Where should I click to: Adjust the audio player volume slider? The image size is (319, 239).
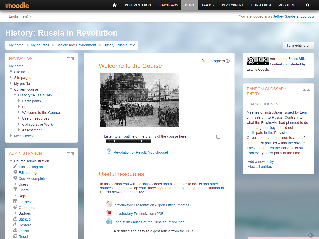142,141
